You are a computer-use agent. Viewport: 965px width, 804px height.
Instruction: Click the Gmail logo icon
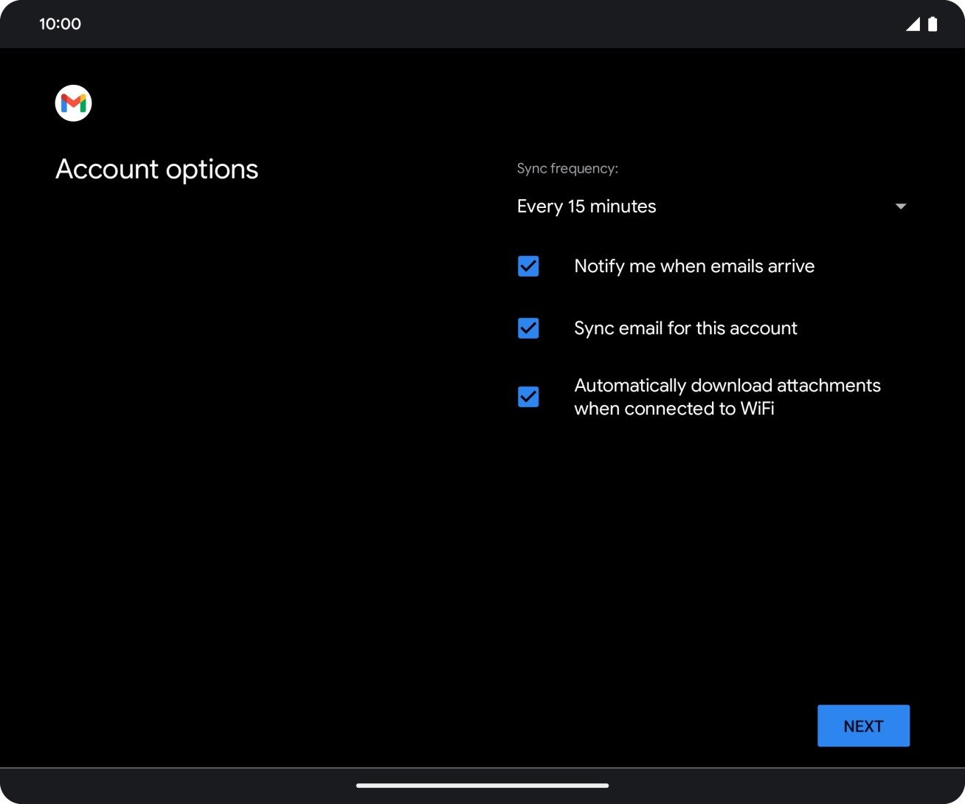click(72, 103)
